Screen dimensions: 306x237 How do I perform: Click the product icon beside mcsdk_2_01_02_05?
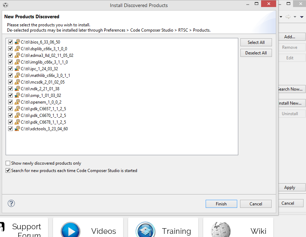(17, 82)
